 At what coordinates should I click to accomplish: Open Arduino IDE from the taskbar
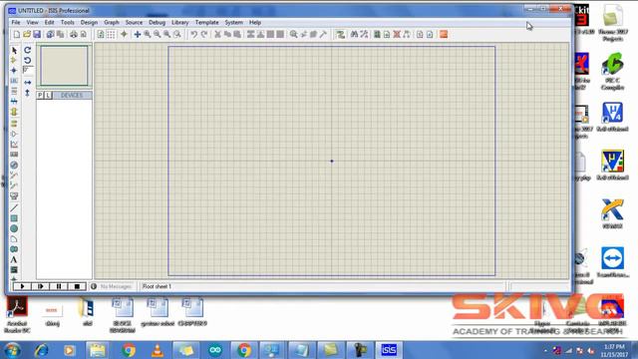(215, 350)
